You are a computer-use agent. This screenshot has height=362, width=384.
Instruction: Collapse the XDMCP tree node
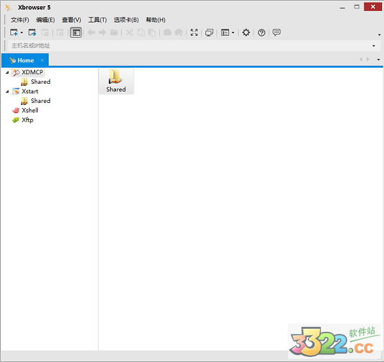[x=7, y=72]
